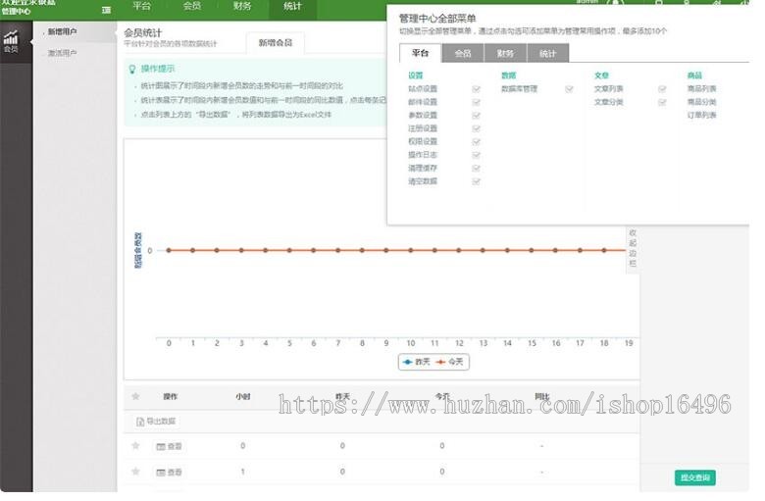Click the 小时 column header
Image resolution: width=765 pixels, height=501 pixels.
click(243, 397)
